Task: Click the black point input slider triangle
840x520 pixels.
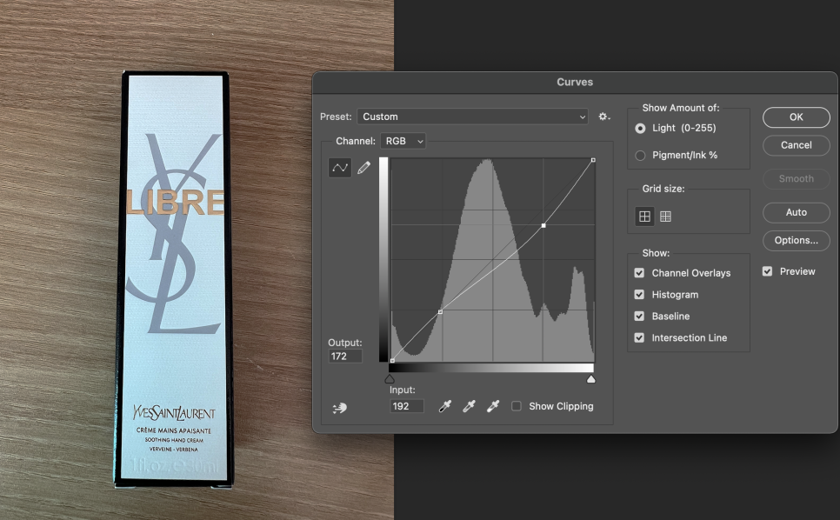Action: tap(390, 379)
